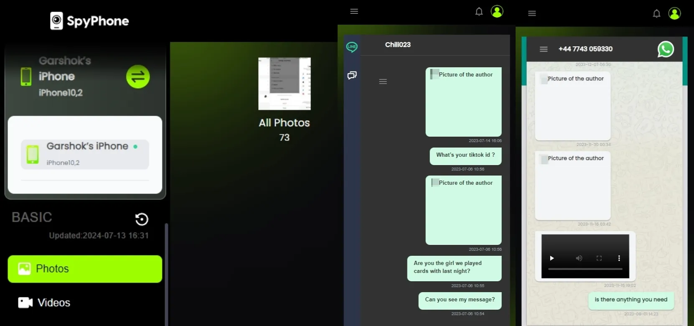The image size is (694, 326).
Task: Click the Updated:2024-07-13 16:31 text
Action: pos(99,236)
